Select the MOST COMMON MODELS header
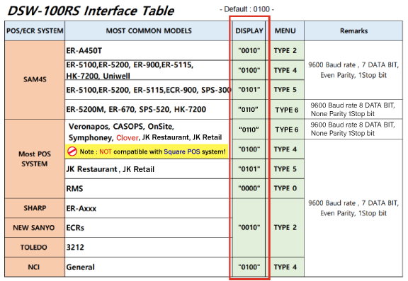408x281 pixels. click(x=149, y=31)
